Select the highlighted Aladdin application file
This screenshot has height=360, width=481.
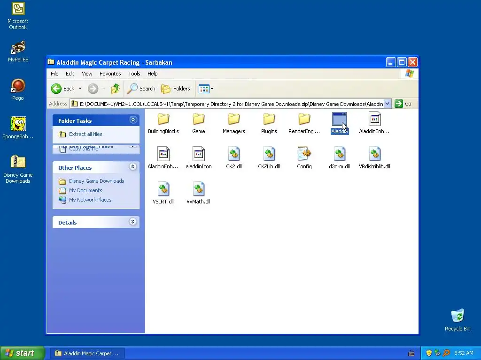click(339, 123)
